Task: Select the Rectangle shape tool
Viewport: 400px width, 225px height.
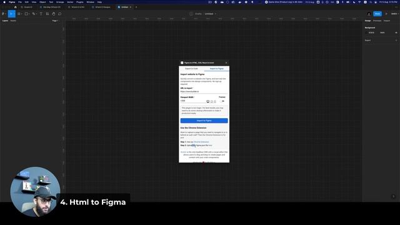Action: pyautogui.click(x=26, y=14)
